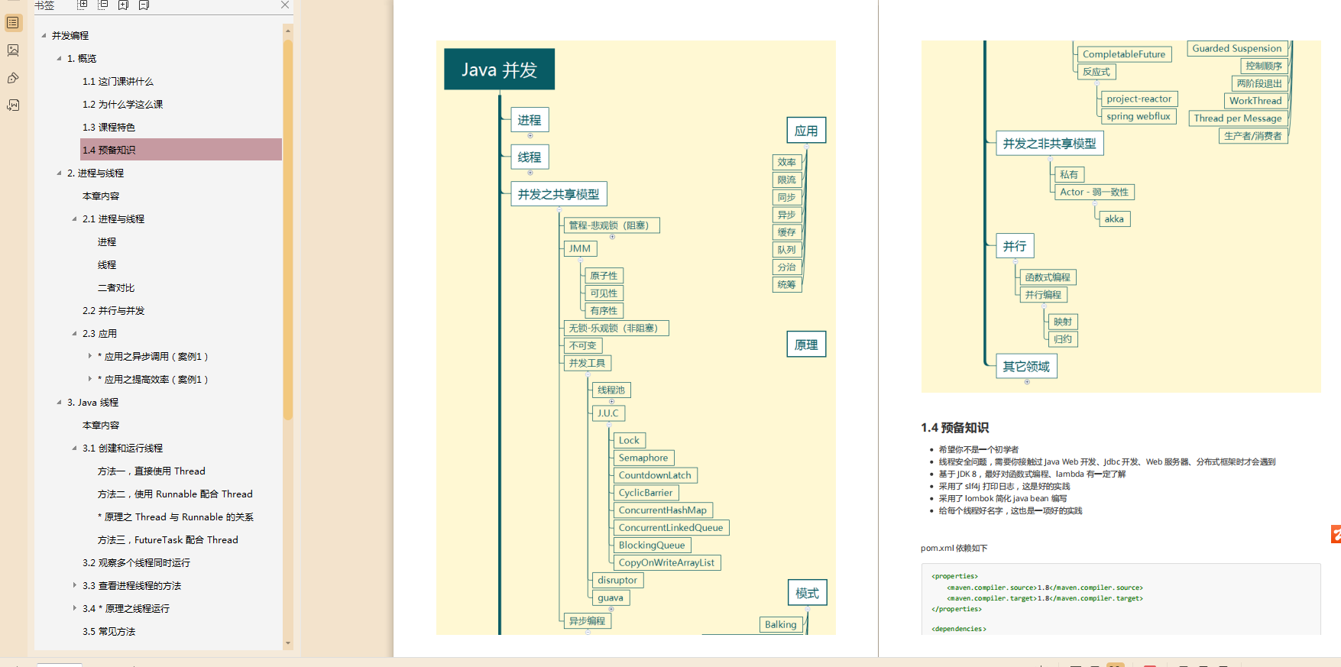Viewport: 1341px width, 667px height.
Task: Click the bookmark panel vertical scrollbar thumb
Action: 288,229
